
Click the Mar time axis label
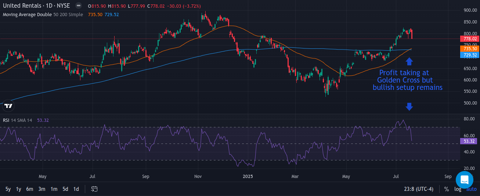(295, 177)
